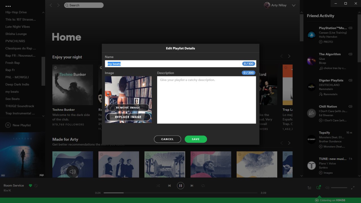Screen dimensions: 361x203
Task: Open the Rammstein artist context link
Action: pos(330,94)
